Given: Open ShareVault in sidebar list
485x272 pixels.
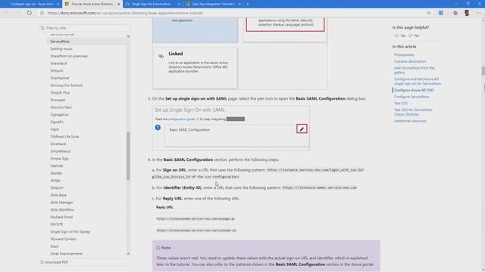Looking at the screenshot, I should 58,63.
